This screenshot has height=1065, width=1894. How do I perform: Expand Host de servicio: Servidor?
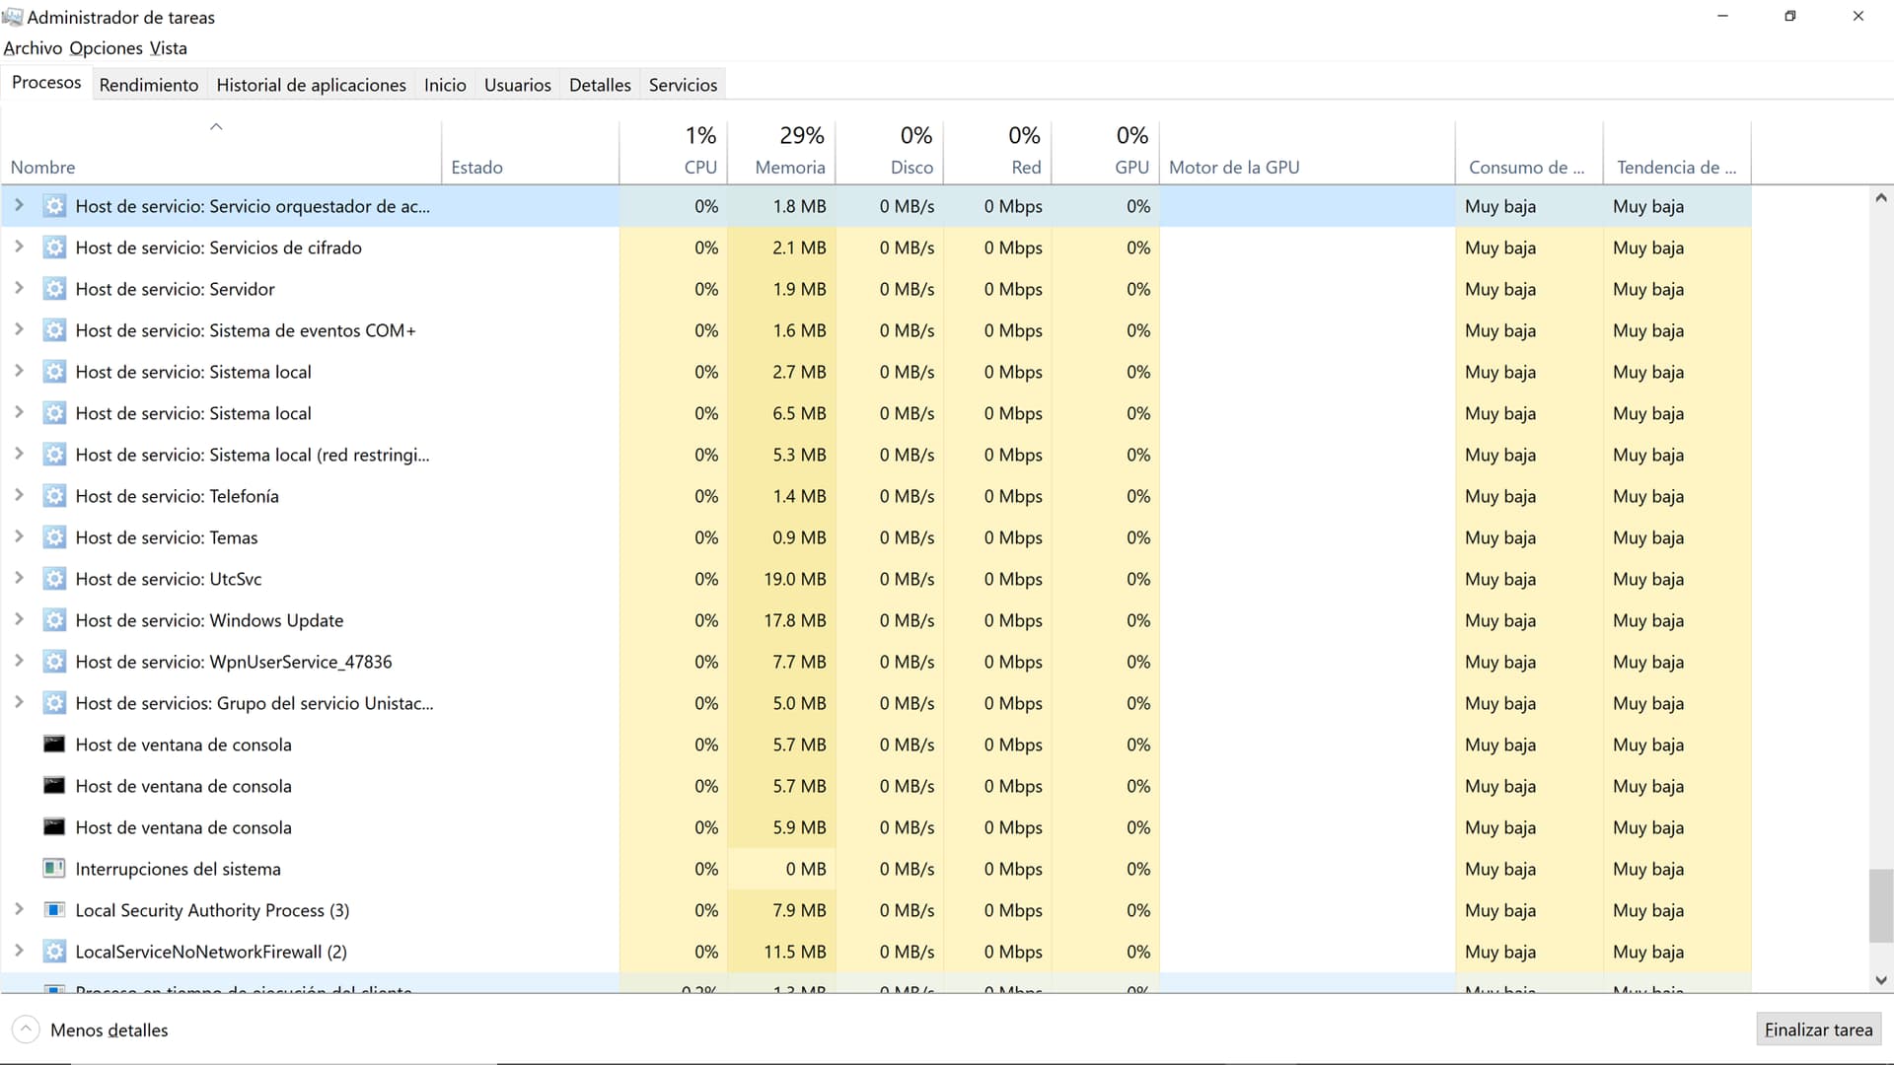[19, 288]
